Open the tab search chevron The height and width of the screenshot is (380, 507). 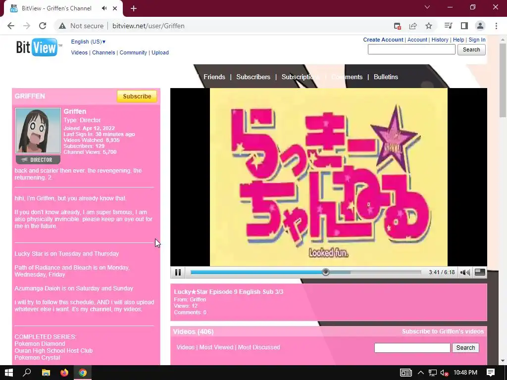tap(427, 7)
